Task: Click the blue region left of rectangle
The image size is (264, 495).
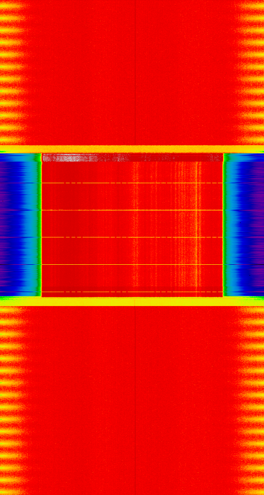Action: tap(19, 225)
